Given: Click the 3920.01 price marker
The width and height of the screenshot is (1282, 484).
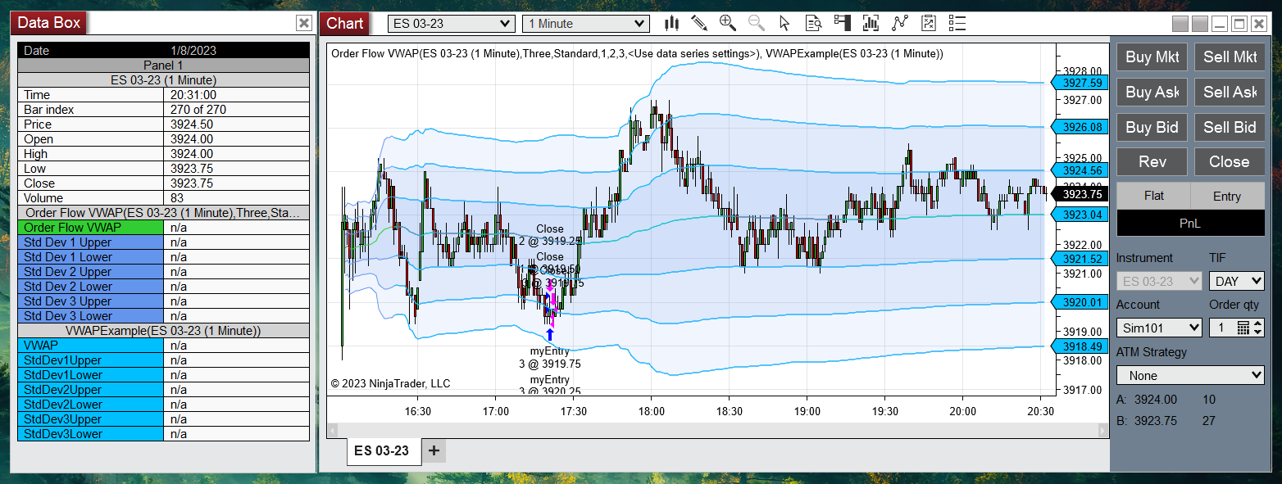Looking at the screenshot, I should tap(1078, 302).
